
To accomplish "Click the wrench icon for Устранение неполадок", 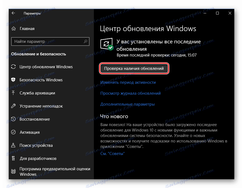I will click(13, 106).
